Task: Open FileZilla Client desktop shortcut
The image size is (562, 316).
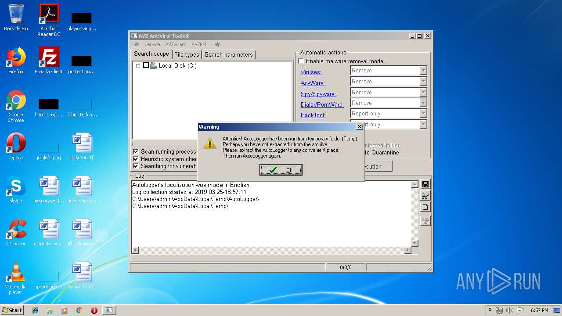Action: pyautogui.click(x=49, y=61)
